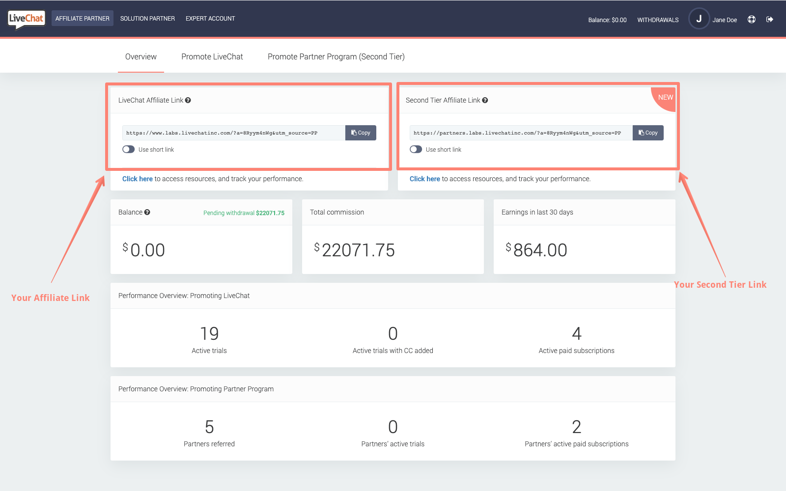Open Expert Account section
This screenshot has height=491, width=786.
pos(210,19)
